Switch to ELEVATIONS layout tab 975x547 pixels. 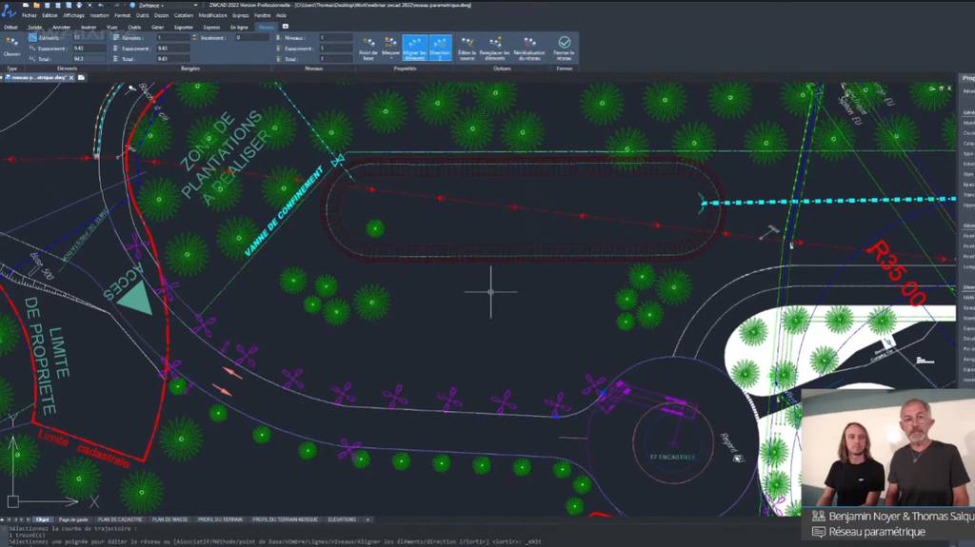click(x=342, y=519)
